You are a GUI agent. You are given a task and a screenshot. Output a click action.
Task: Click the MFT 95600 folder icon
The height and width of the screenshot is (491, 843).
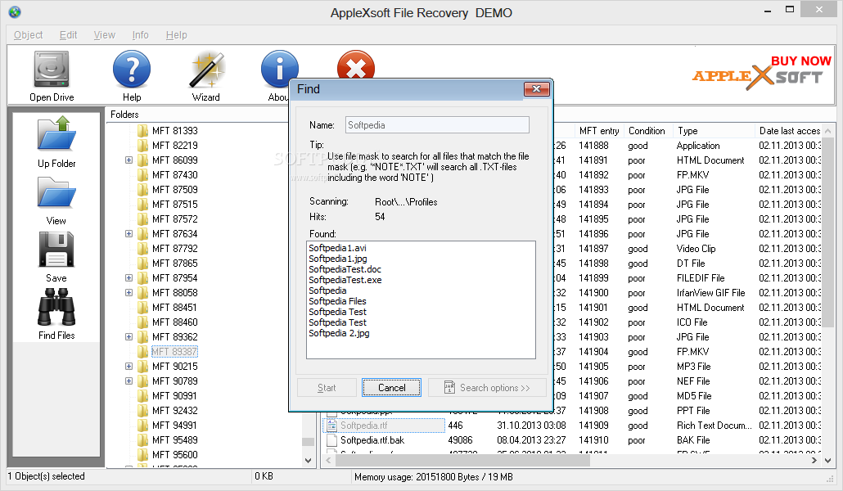coord(142,454)
